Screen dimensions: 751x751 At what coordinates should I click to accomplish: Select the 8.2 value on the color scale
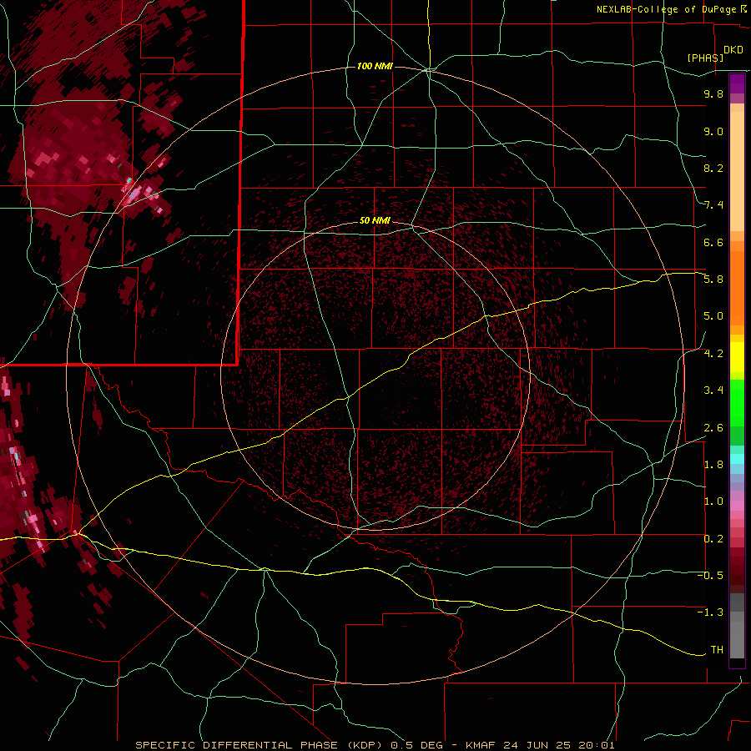713,168
